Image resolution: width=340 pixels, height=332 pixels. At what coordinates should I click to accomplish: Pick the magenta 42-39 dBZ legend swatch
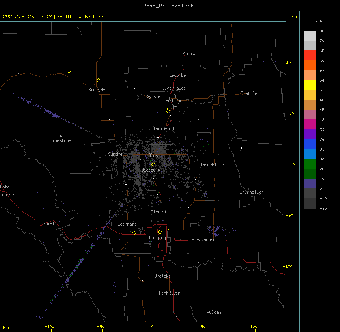[x=310, y=124]
